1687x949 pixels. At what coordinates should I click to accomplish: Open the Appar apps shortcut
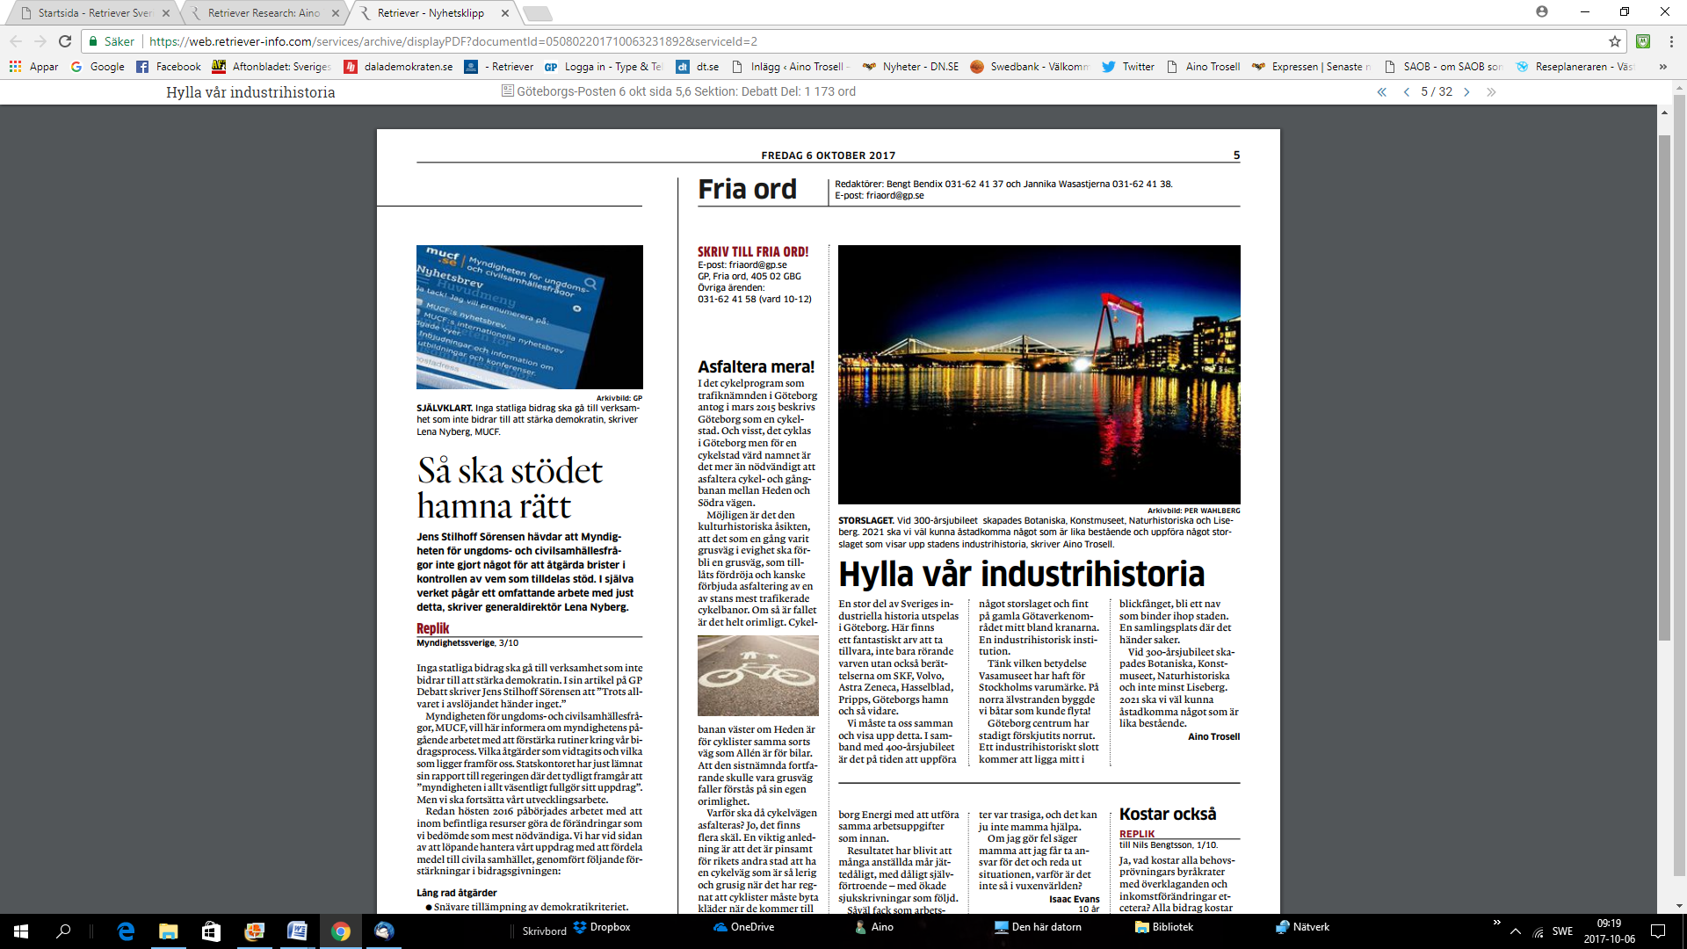(x=33, y=67)
